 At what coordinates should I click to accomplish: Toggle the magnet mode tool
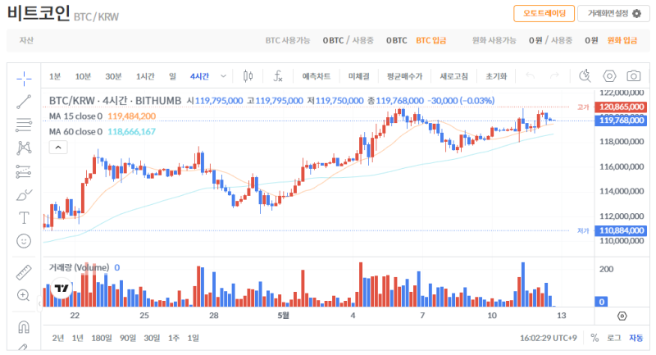pos(24,326)
